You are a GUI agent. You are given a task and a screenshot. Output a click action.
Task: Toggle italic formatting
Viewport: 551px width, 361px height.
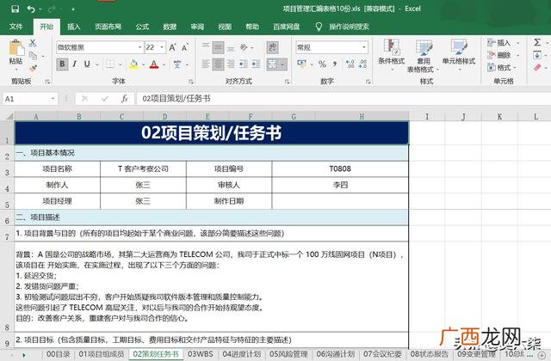(75, 64)
